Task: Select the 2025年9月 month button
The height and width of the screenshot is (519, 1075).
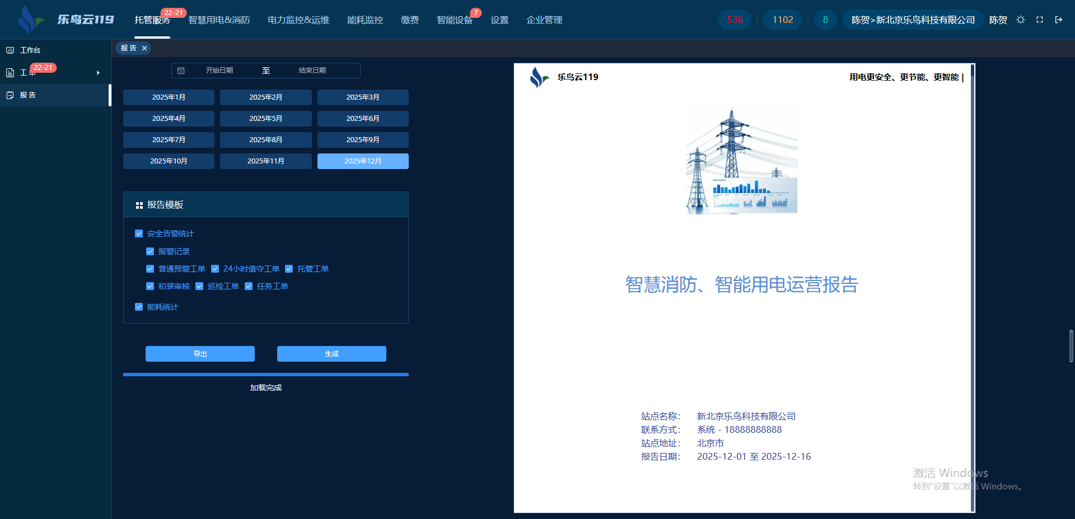Action: pos(363,140)
